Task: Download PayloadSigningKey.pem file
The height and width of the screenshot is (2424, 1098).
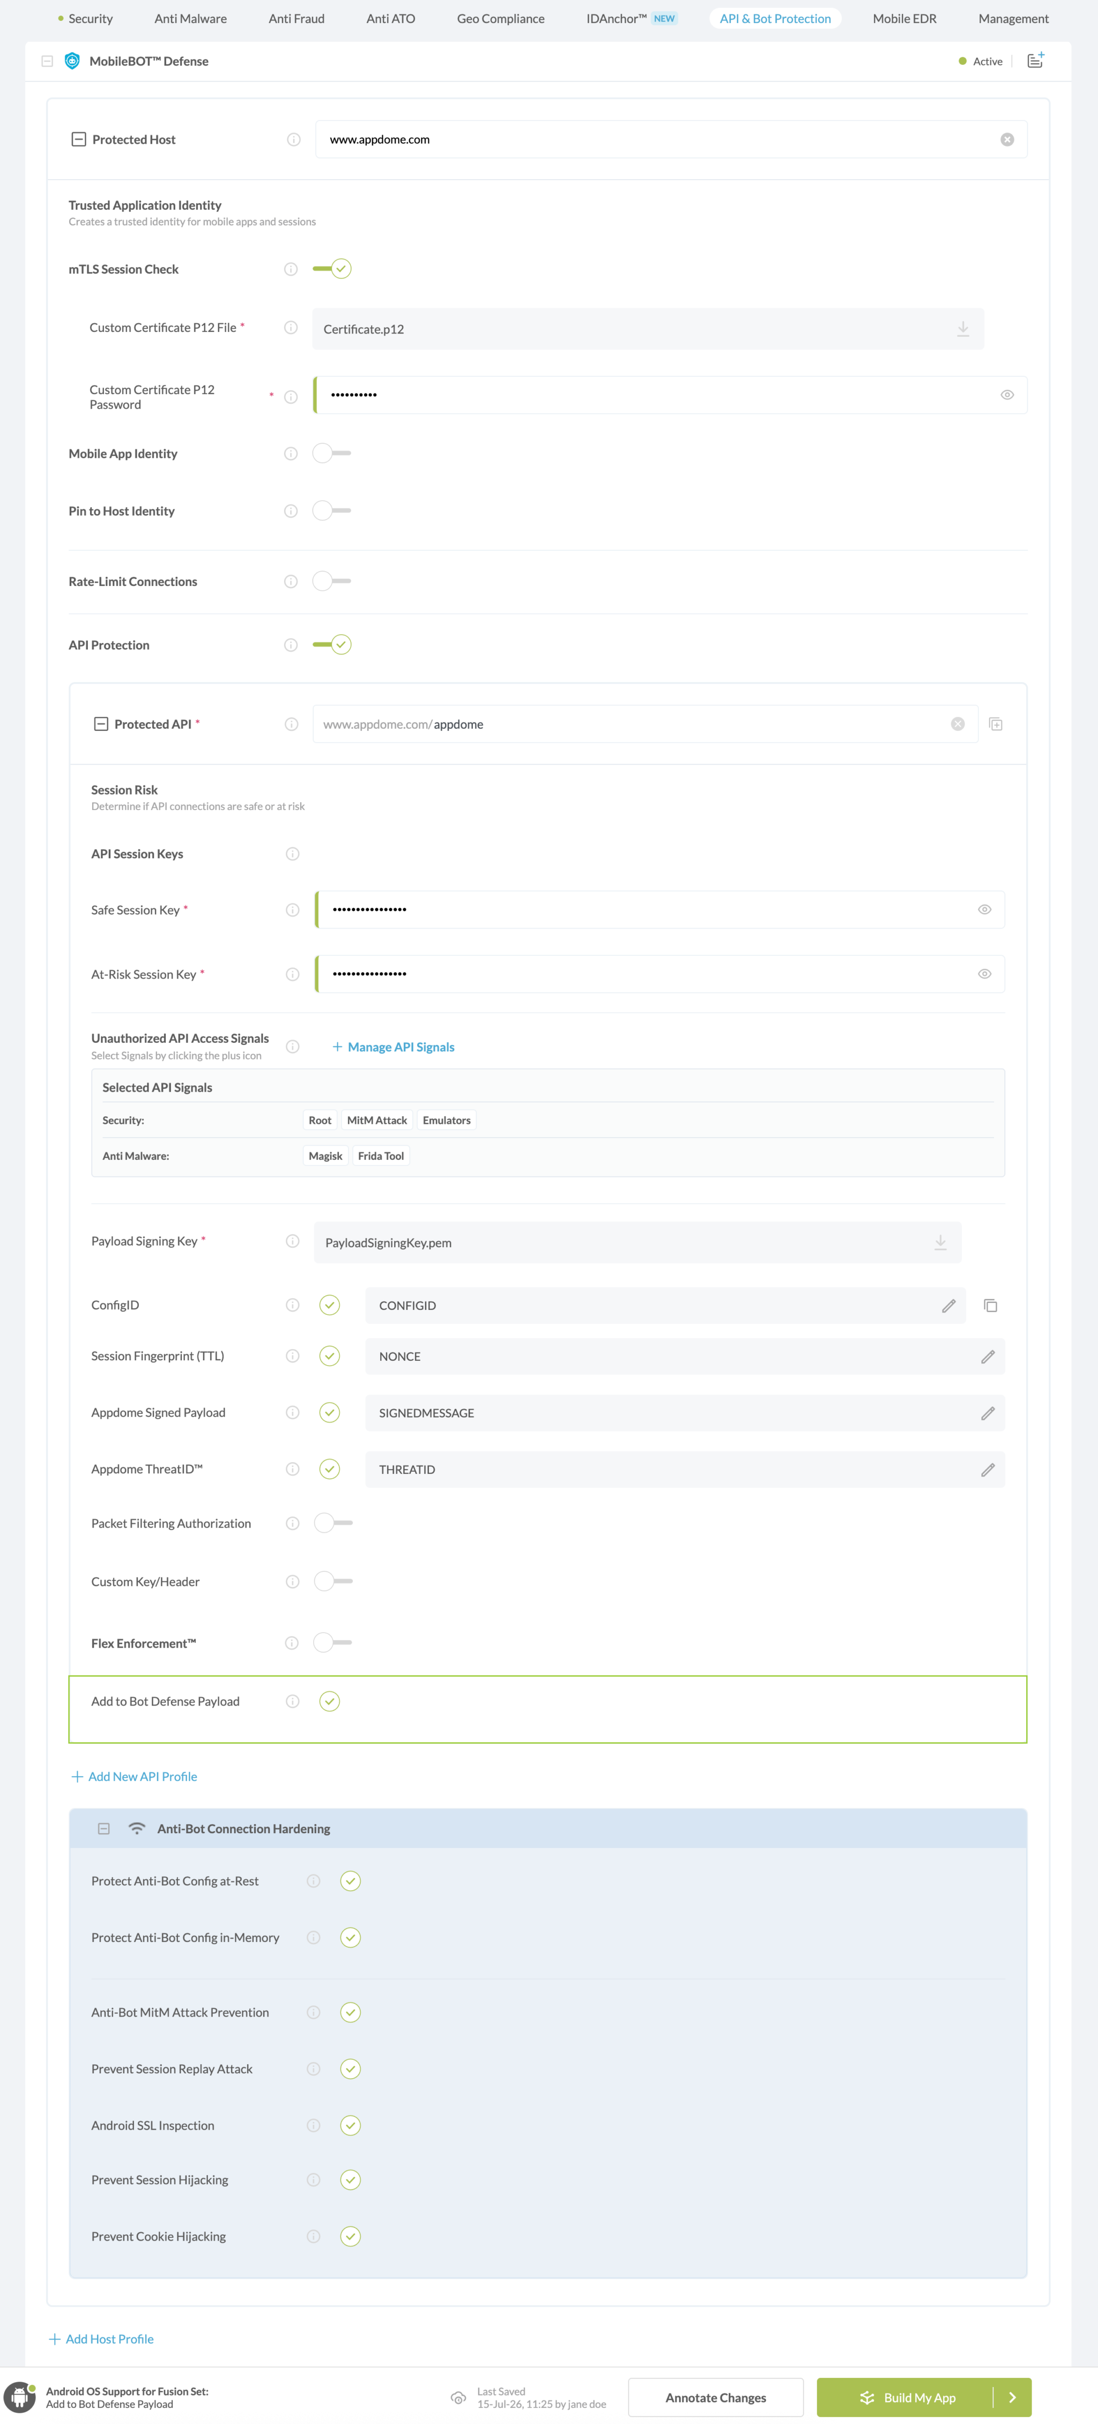Action: (x=940, y=1242)
